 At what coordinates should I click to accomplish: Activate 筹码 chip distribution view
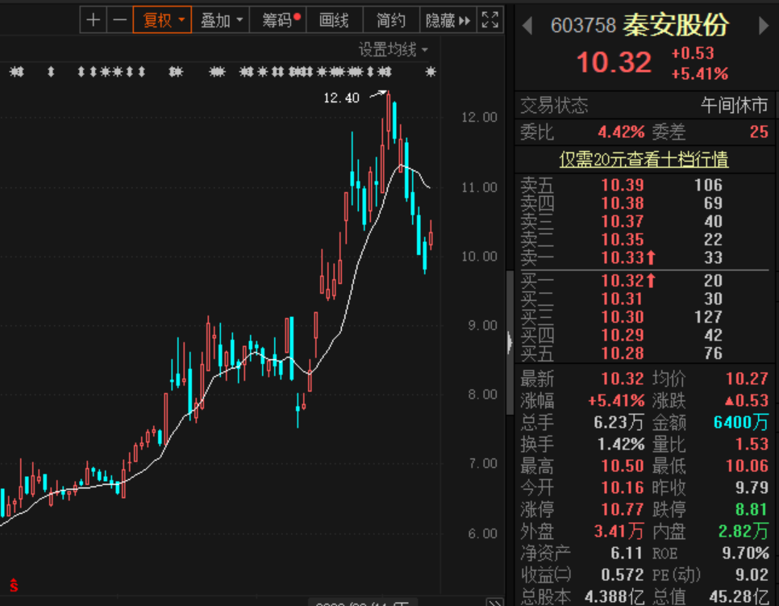pyautogui.click(x=275, y=20)
